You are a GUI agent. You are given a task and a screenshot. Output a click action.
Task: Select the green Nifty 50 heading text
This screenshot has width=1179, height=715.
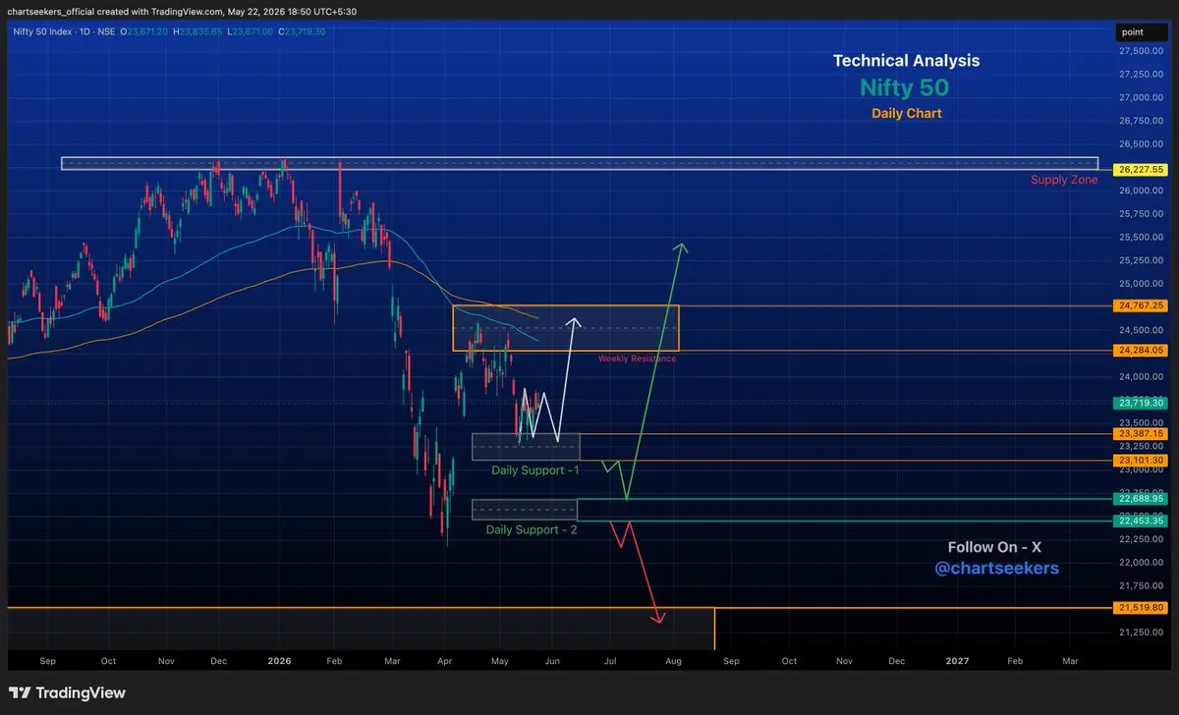[905, 87]
